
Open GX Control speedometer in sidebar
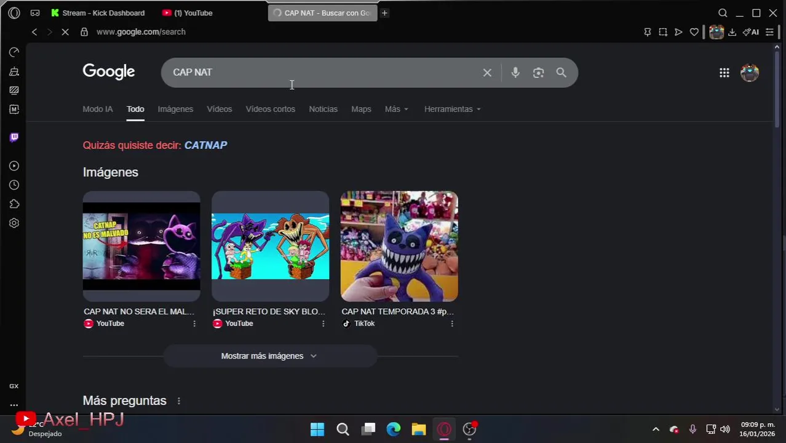pos(14,52)
